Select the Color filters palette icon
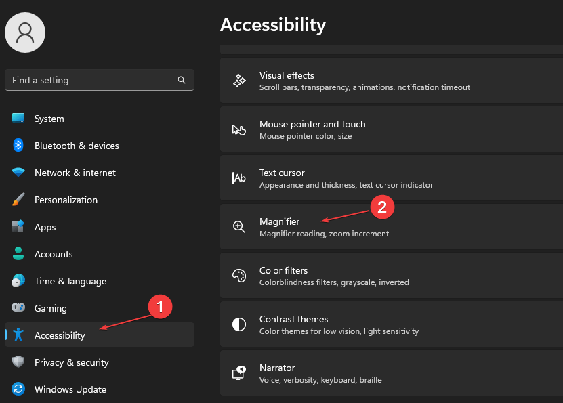 click(239, 275)
